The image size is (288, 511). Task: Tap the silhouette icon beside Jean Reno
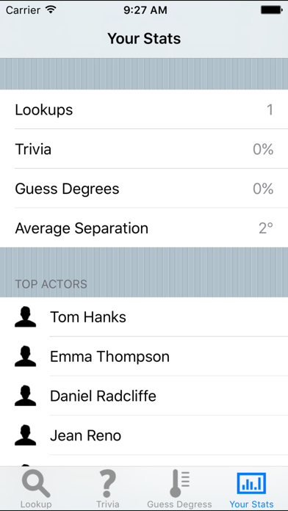tap(26, 435)
